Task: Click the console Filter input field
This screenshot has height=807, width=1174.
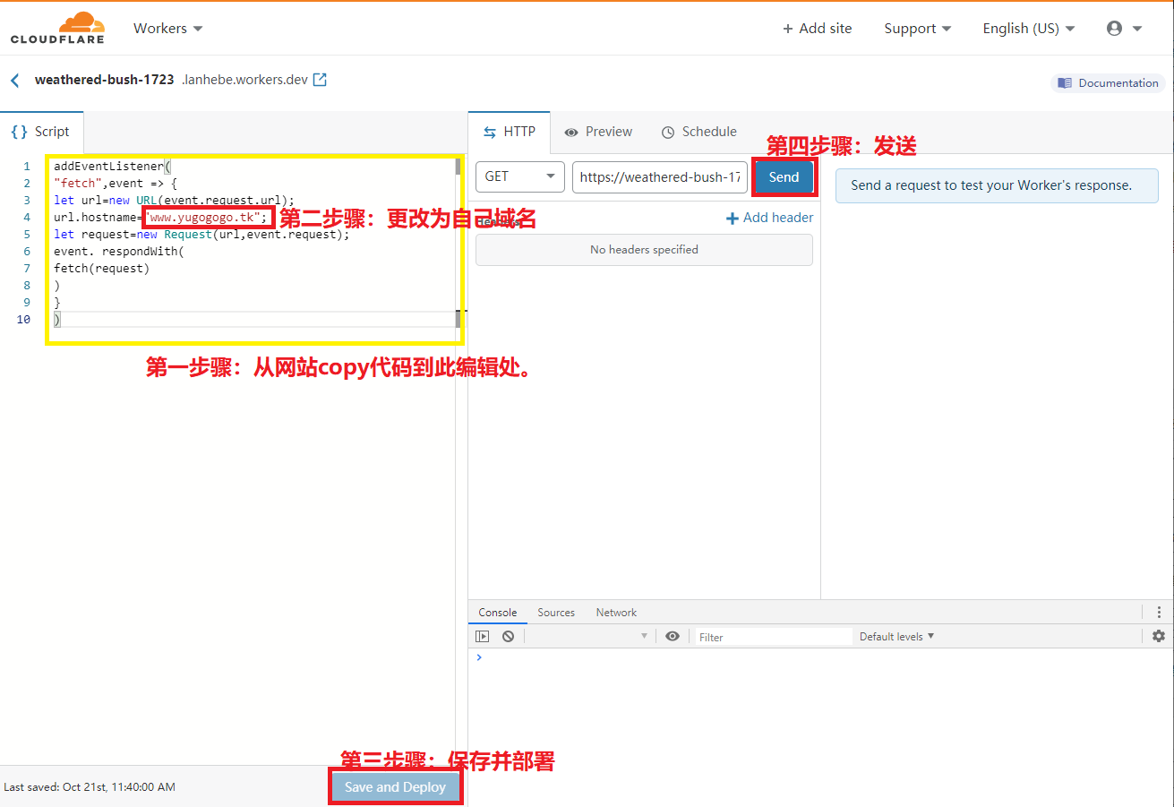Action: coord(774,637)
